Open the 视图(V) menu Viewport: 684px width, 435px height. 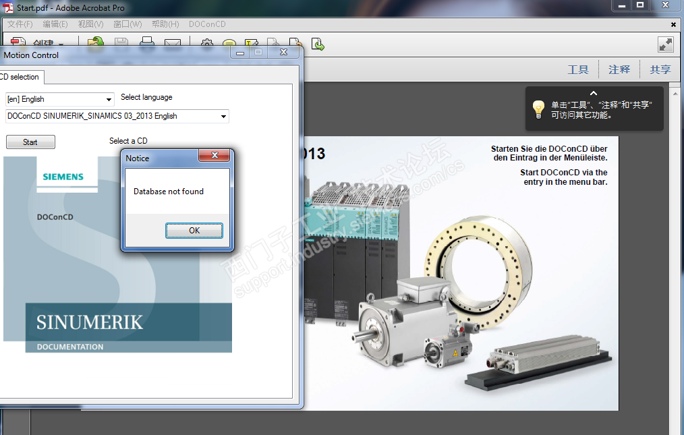coord(90,24)
